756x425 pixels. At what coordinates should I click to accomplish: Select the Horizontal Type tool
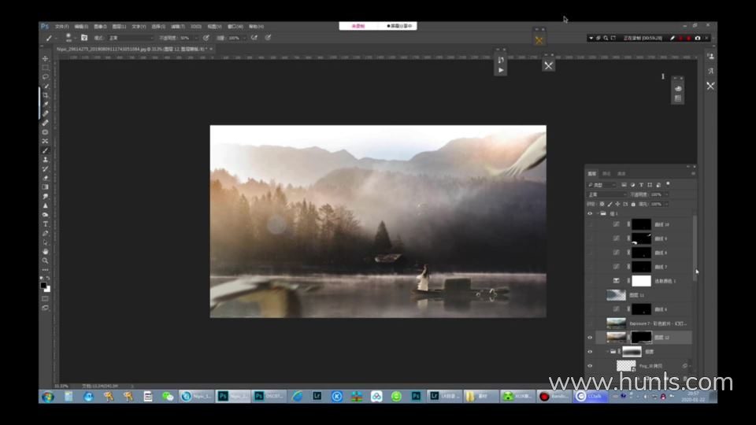click(45, 224)
